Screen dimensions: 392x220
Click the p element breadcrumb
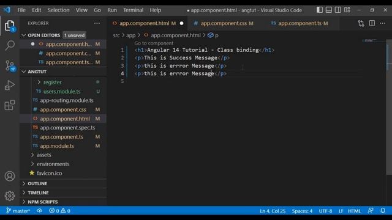pos(213,35)
